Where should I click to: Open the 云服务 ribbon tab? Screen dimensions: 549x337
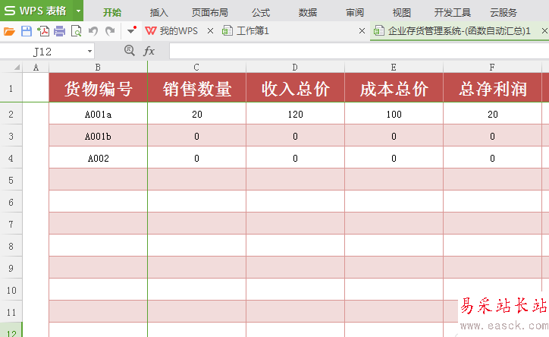504,13
